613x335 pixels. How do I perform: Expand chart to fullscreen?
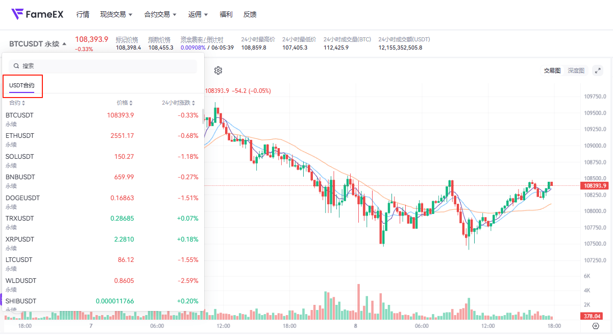click(x=597, y=71)
